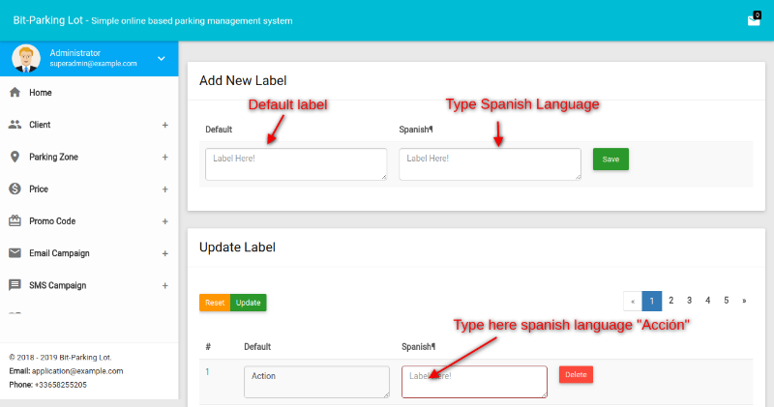Viewport: 774px width, 407px height.
Task: Go to pagination page 5
Action: pos(726,301)
